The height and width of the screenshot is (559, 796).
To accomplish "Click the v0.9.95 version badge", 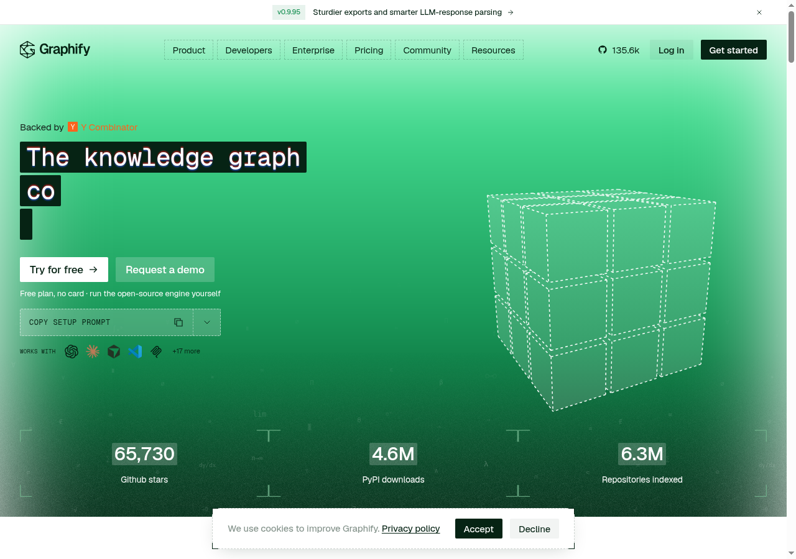I will tap(289, 12).
